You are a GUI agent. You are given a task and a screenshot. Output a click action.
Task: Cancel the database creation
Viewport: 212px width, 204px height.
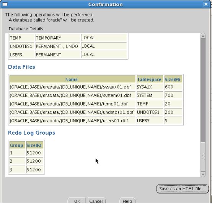tap(96, 201)
